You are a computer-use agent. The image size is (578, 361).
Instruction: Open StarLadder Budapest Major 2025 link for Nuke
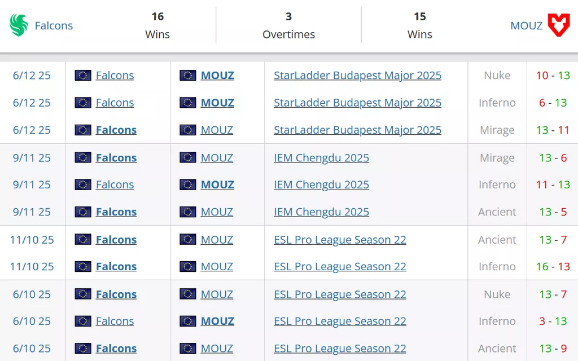click(357, 76)
